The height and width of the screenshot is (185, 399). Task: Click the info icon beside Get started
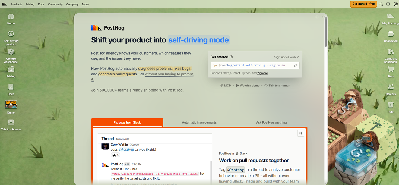[x=231, y=57]
